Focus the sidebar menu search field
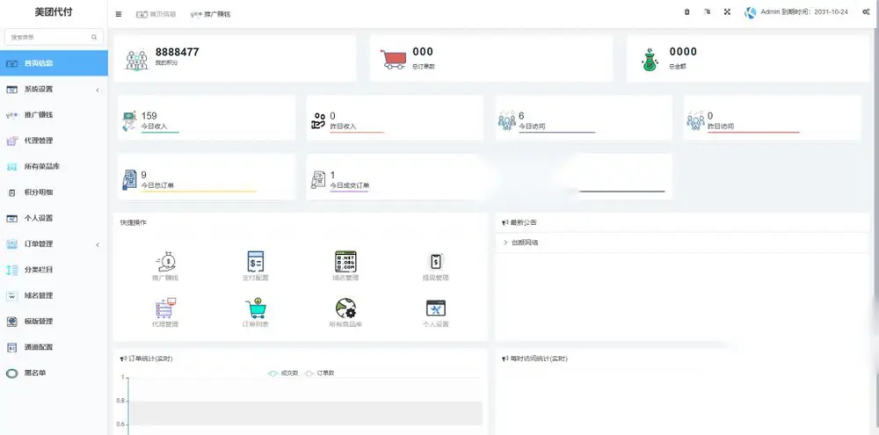879x435 pixels. coord(54,38)
